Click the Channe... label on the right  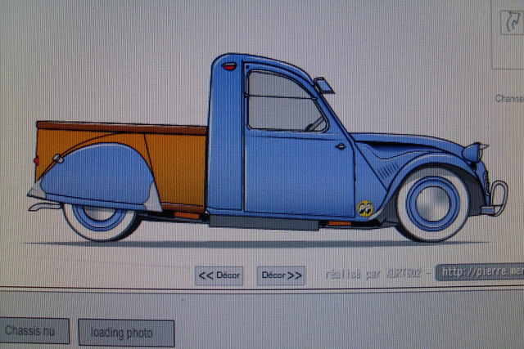(508, 99)
